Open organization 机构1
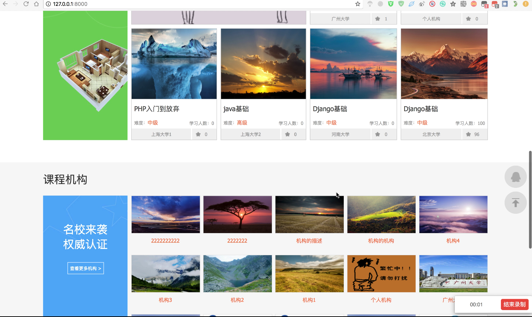Viewport: 532px width, 317px height. [x=309, y=300]
